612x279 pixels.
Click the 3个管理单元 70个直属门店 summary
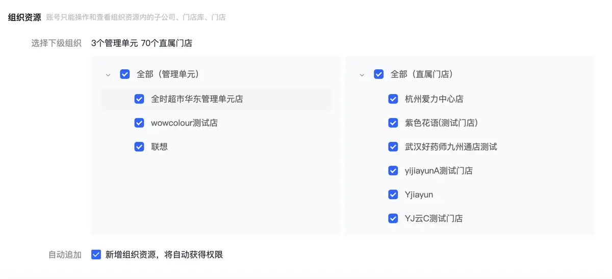point(142,43)
